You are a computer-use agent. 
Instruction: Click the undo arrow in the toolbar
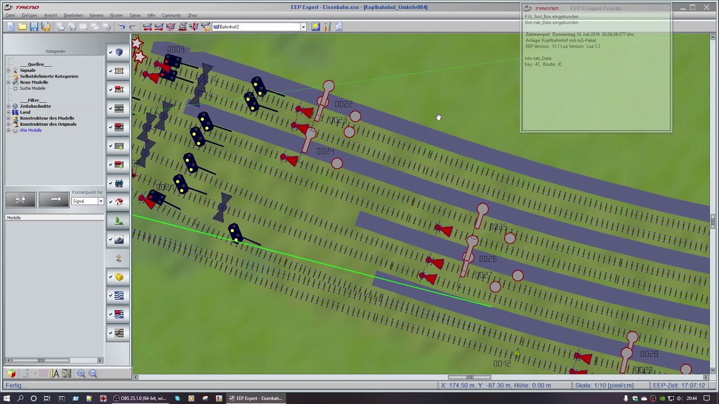[x=121, y=27]
